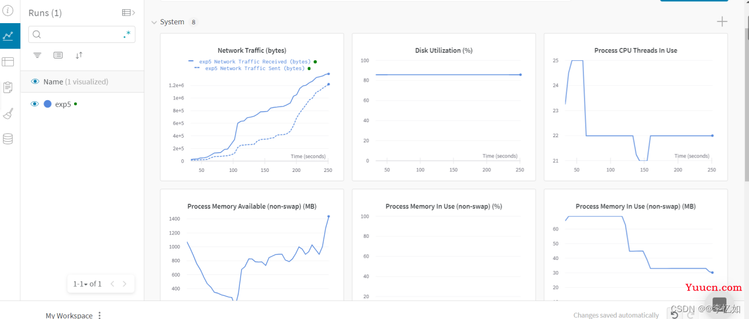The width and height of the screenshot is (749, 319).
Task: Focus the runs search input field
Action: 82,34
